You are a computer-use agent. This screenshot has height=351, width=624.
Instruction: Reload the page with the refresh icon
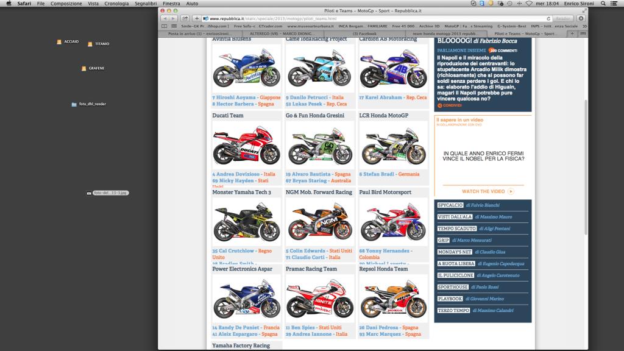pyautogui.click(x=548, y=19)
